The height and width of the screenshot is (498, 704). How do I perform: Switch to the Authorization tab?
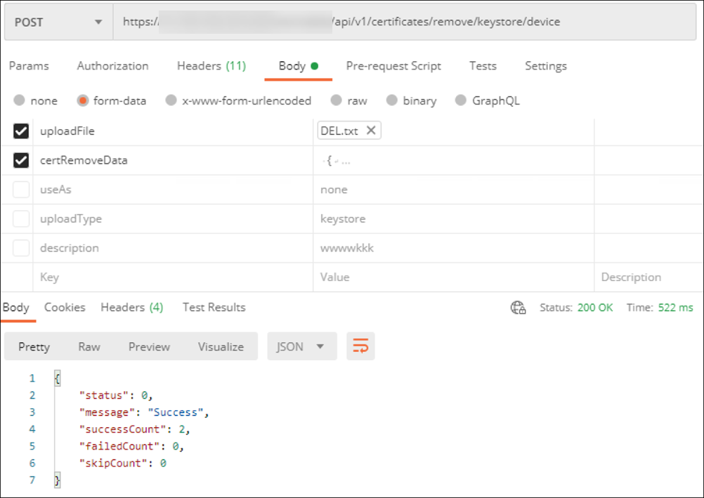pyautogui.click(x=112, y=66)
